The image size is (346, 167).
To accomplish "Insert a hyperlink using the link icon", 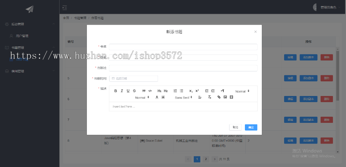I will click(x=219, y=97).
